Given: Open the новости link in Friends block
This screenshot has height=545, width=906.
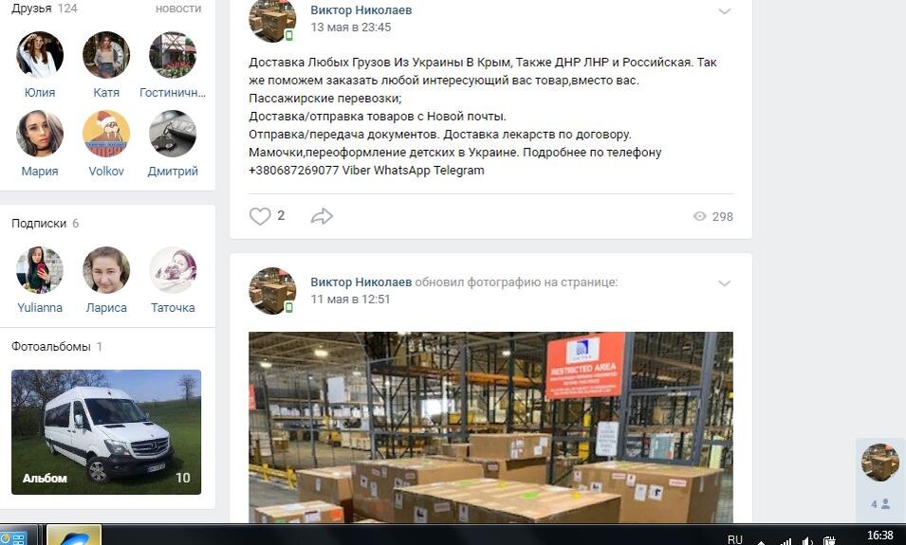Looking at the screenshot, I should coord(178,9).
